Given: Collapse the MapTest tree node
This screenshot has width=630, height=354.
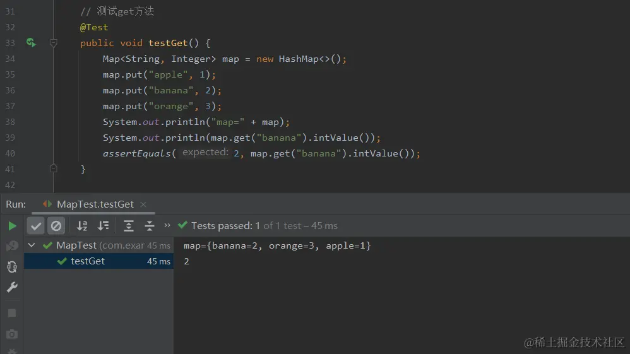Looking at the screenshot, I should pos(32,245).
